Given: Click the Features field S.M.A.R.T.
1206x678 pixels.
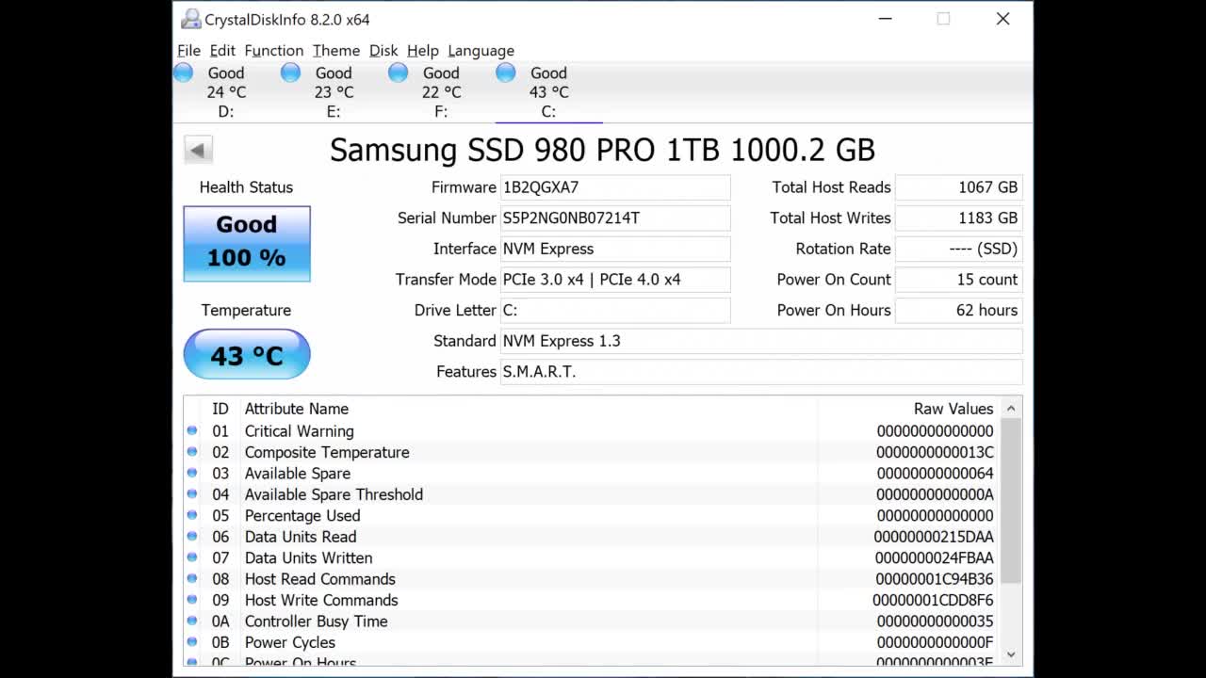Looking at the screenshot, I should point(761,371).
